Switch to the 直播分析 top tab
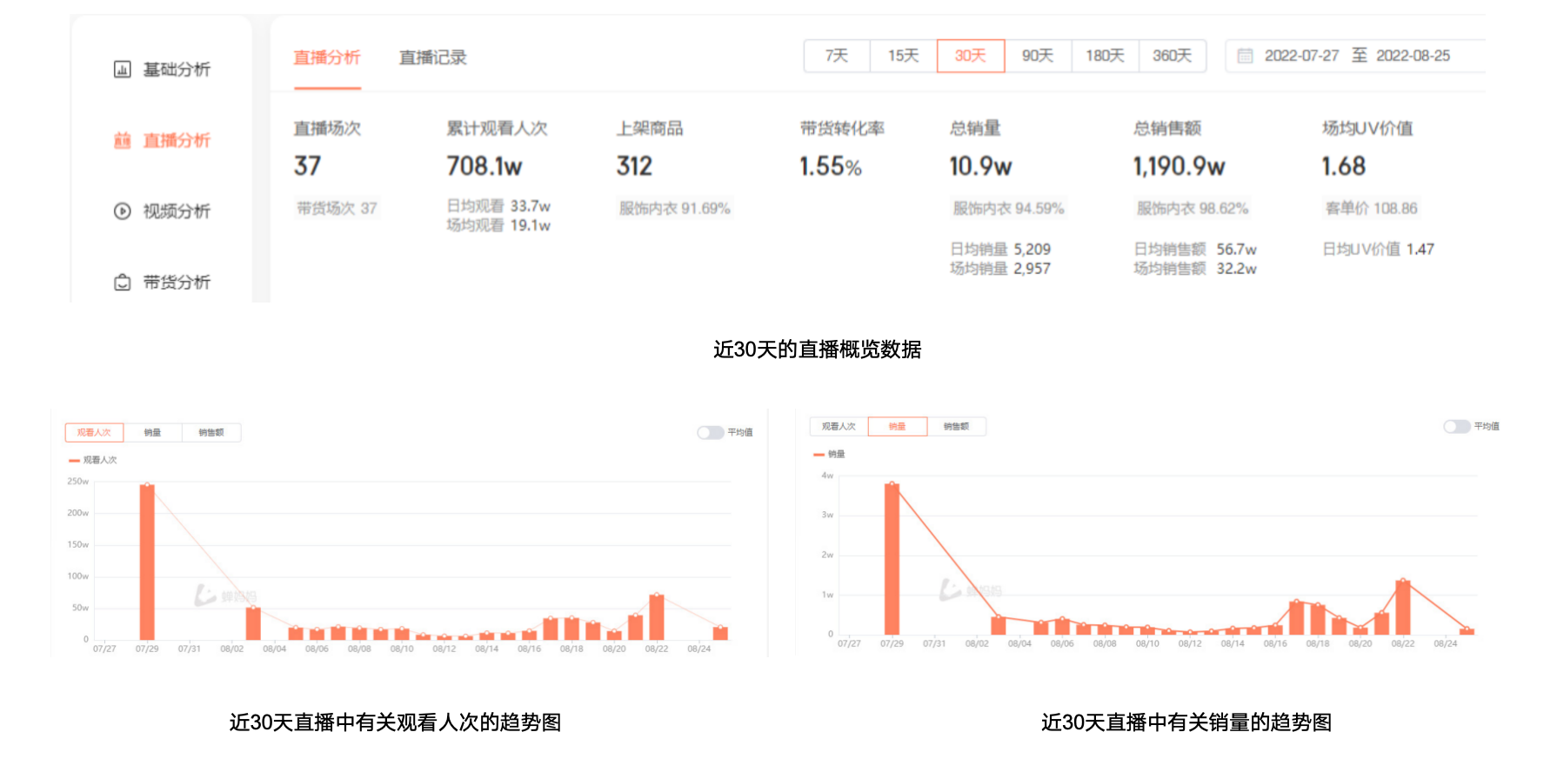The height and width of the screenshot is (772, 1557). coord(327,58)
